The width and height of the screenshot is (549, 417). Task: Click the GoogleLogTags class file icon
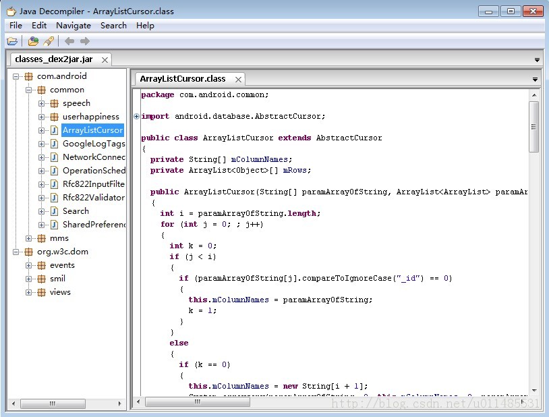[x=54, y=144]
